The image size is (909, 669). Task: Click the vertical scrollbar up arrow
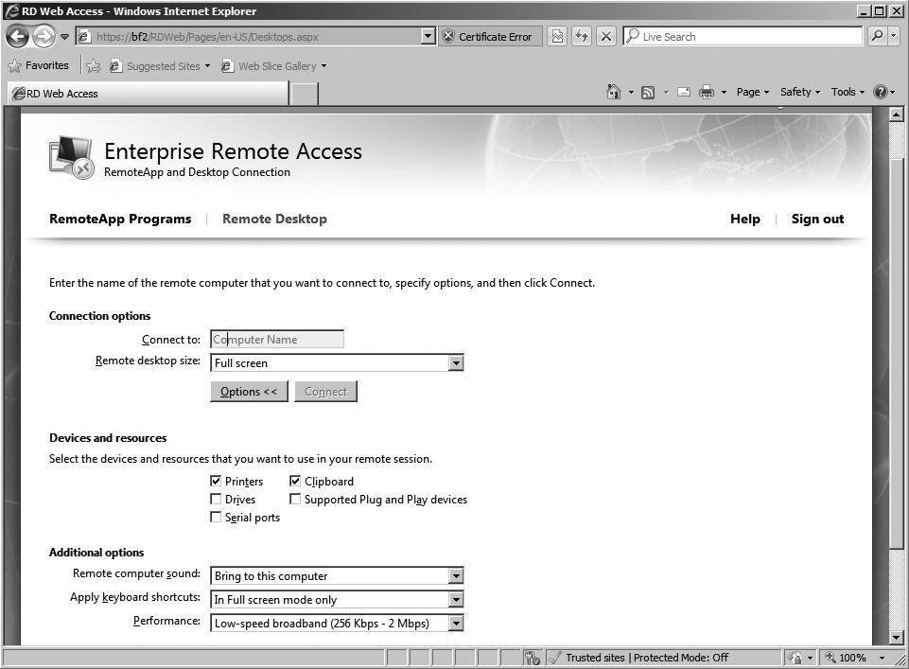pos(897,114)
